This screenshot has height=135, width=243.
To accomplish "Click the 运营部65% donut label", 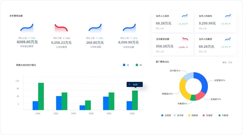I will (x=220, y=80).
